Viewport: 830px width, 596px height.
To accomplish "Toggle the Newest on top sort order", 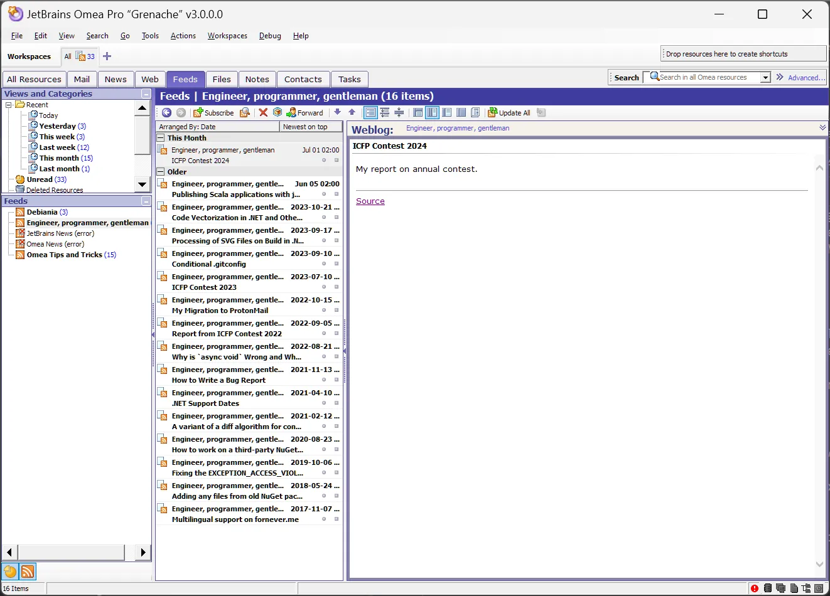I will pyautogui.click(x=310, y=127).
